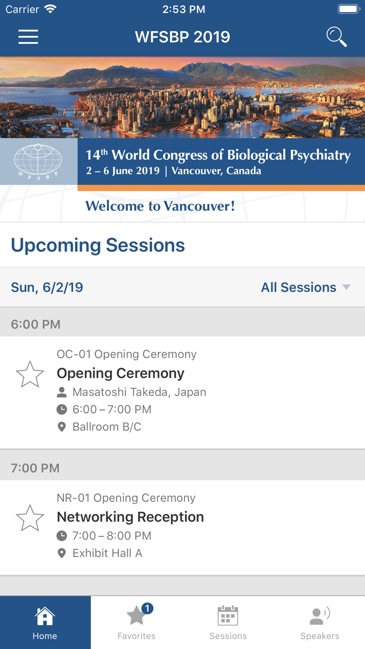The width and height of the screenshot is (365, 649).
Task: Switch to the Favorites tab
Action: 137,622
